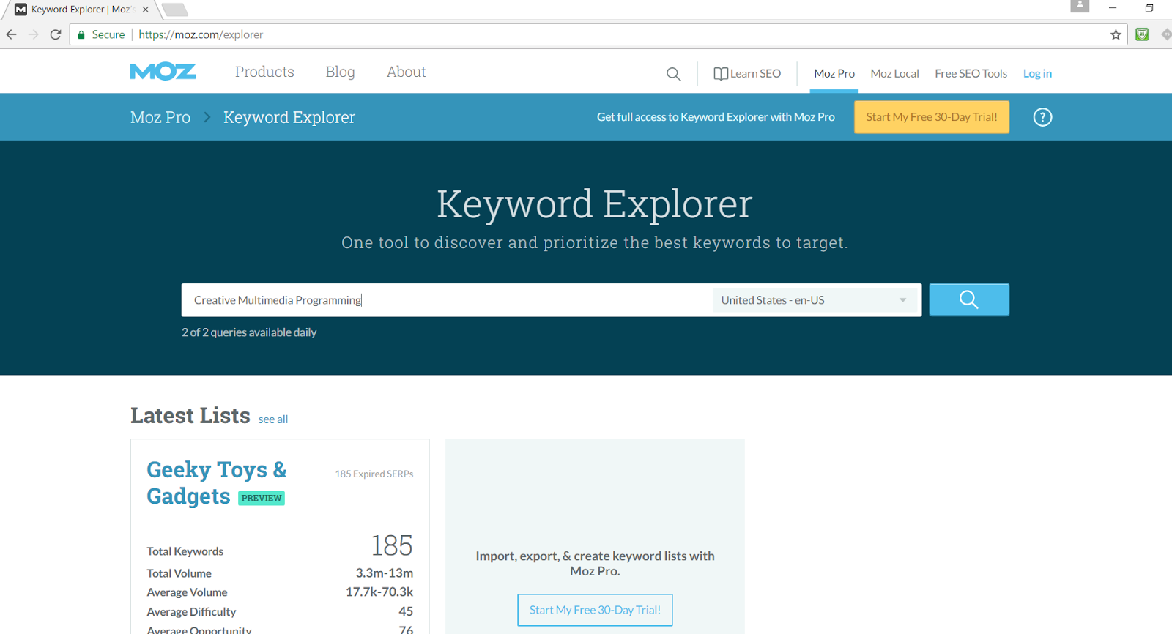The image size is (1172, 634).
Task: Go back to the previous page
Action: pos(12,34)
